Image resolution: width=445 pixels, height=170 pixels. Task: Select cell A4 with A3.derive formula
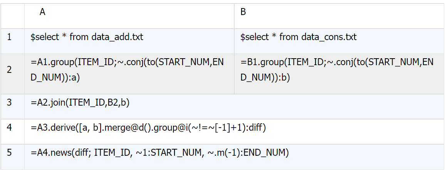click(235, 131)
